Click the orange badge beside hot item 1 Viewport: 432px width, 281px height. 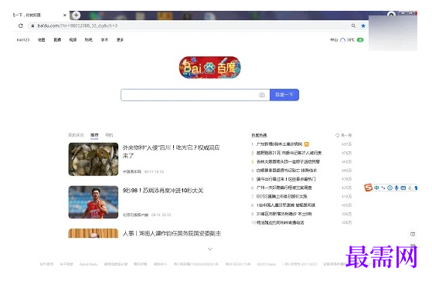click(306, 144)
